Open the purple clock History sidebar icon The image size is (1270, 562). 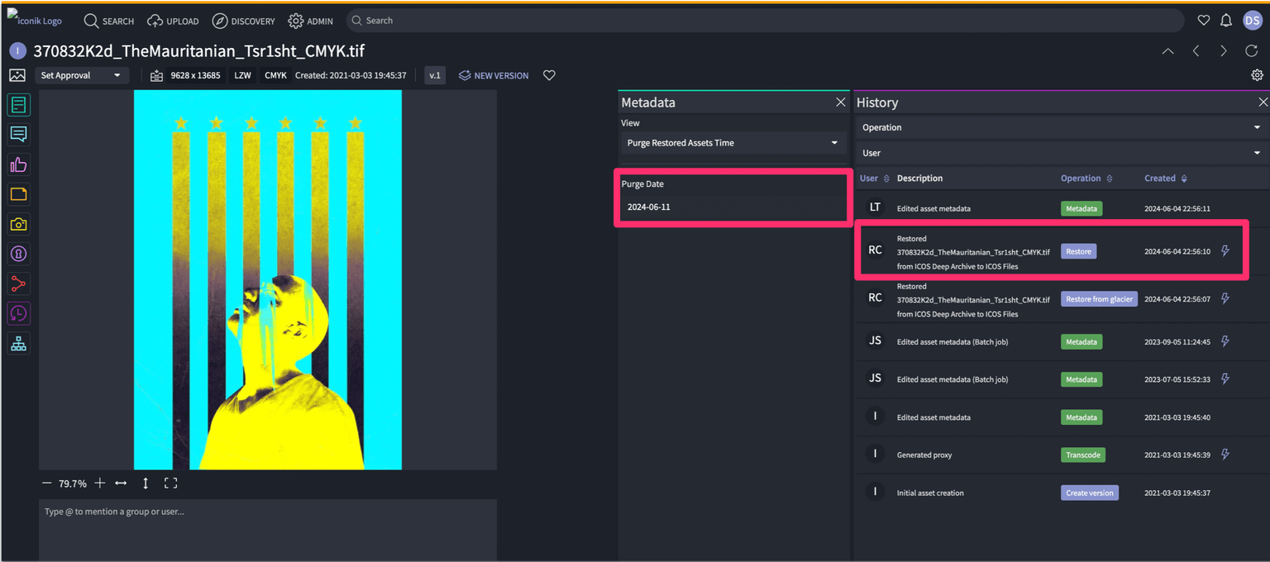18,313
